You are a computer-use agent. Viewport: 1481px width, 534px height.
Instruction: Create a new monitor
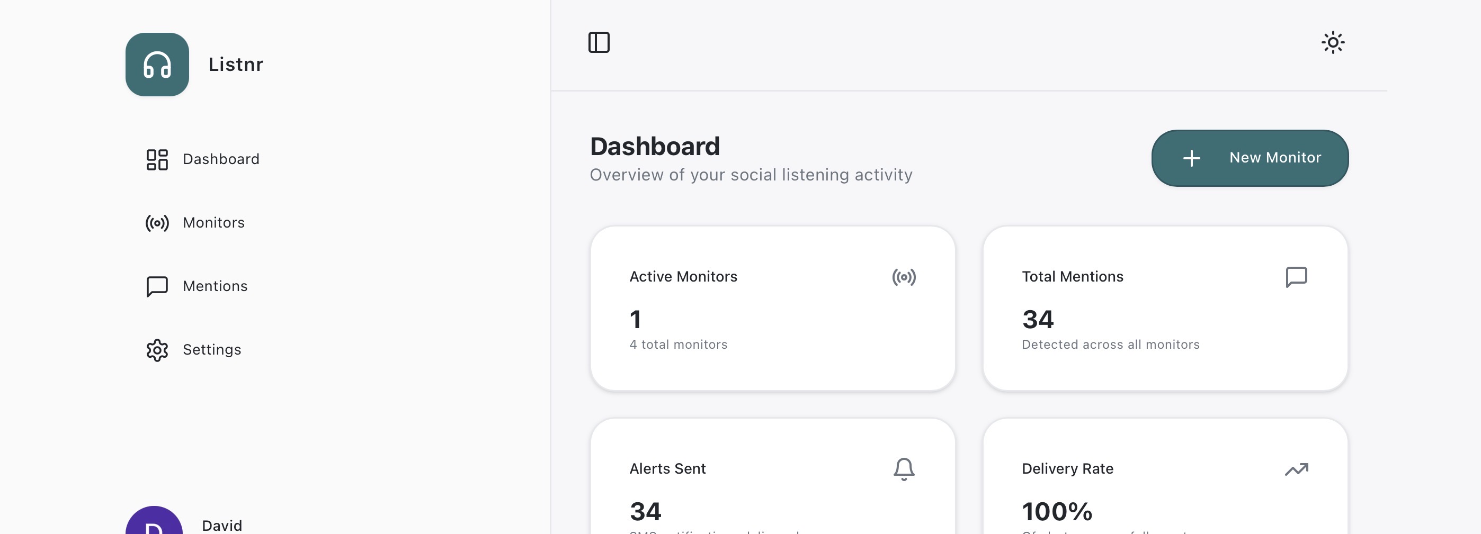pyautogui.click(x=1250, y=158)
